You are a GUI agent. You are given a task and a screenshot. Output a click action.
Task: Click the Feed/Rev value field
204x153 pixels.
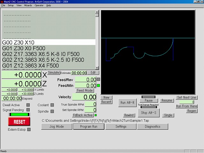tap(86, 79)
